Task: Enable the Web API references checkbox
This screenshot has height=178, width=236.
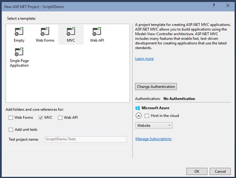Action: pos(60,118)
